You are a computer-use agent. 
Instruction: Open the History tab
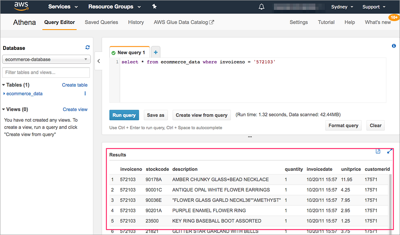(x=136, y=22)
